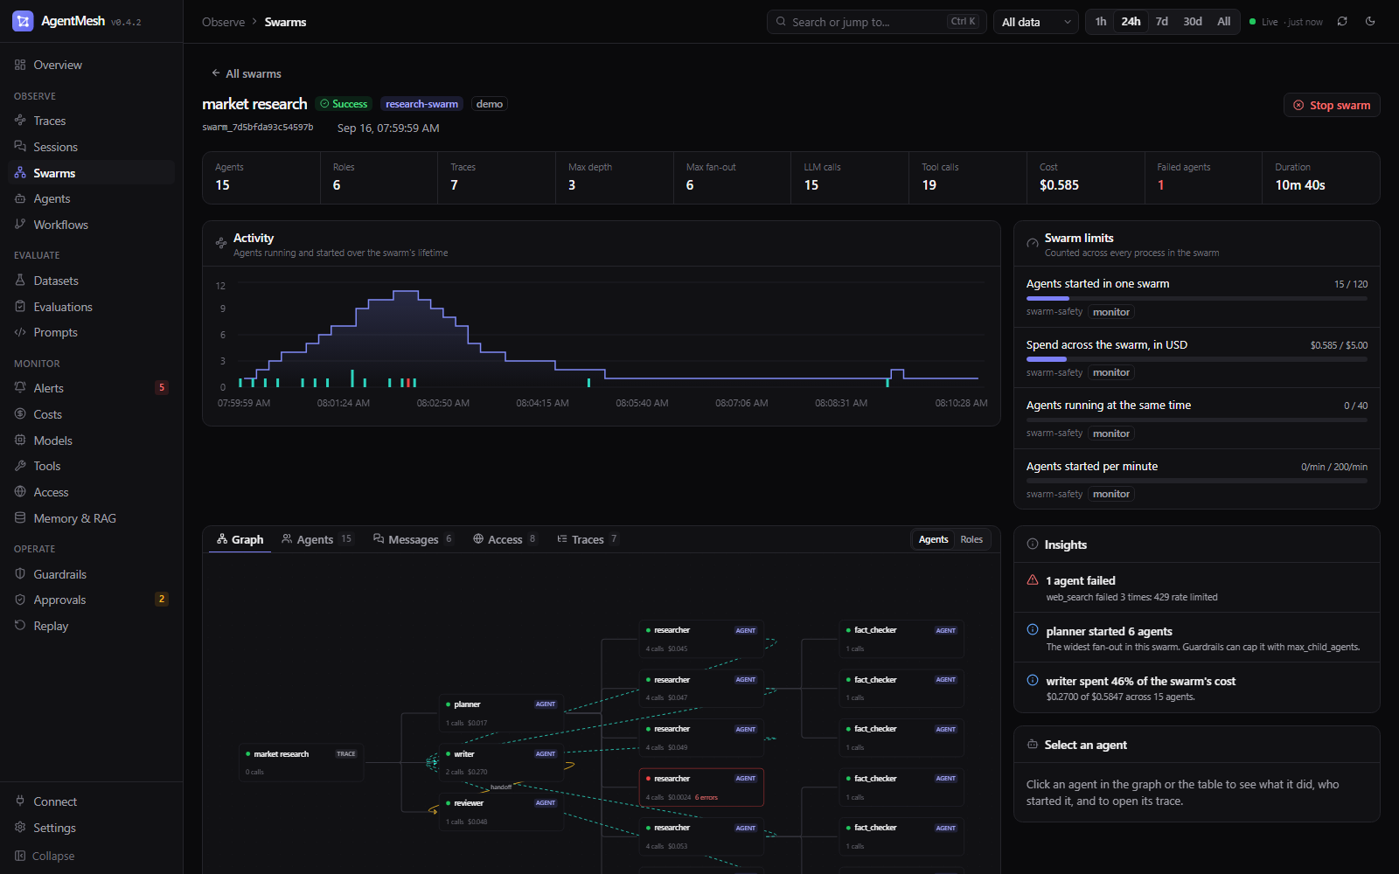Select the 7d time range
The image size is (1399, 874).
1162,22
